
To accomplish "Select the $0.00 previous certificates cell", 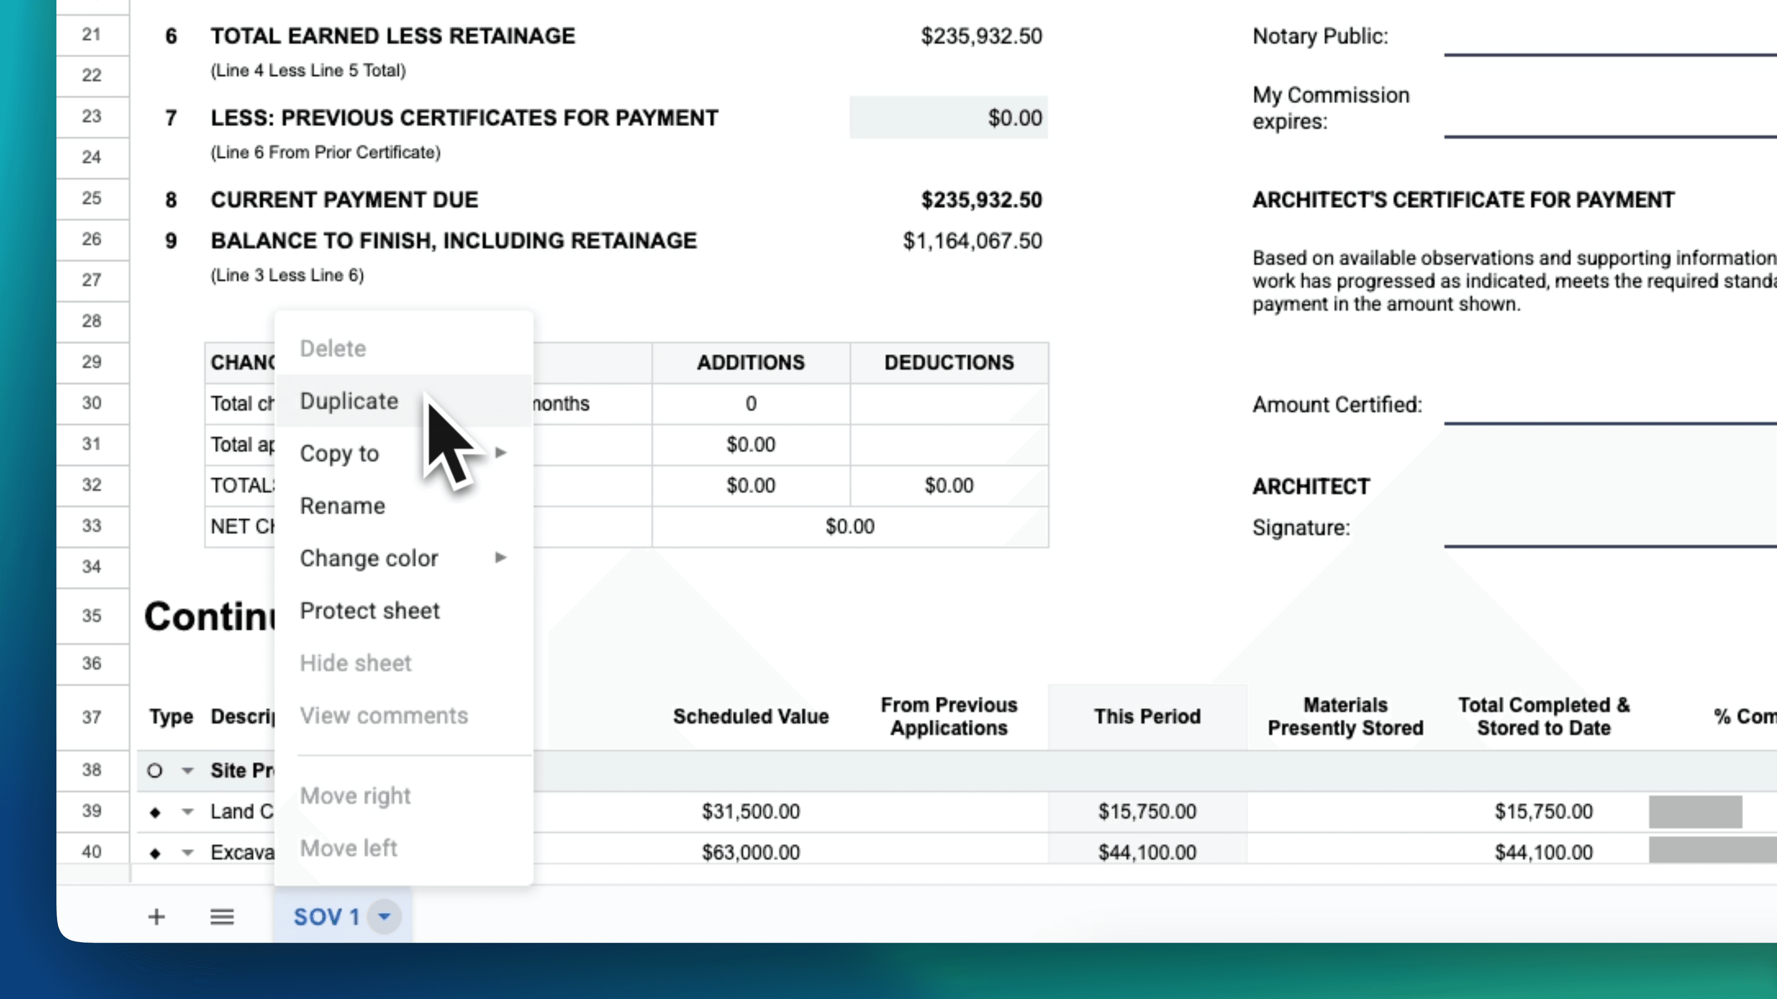I will point(949,118).
